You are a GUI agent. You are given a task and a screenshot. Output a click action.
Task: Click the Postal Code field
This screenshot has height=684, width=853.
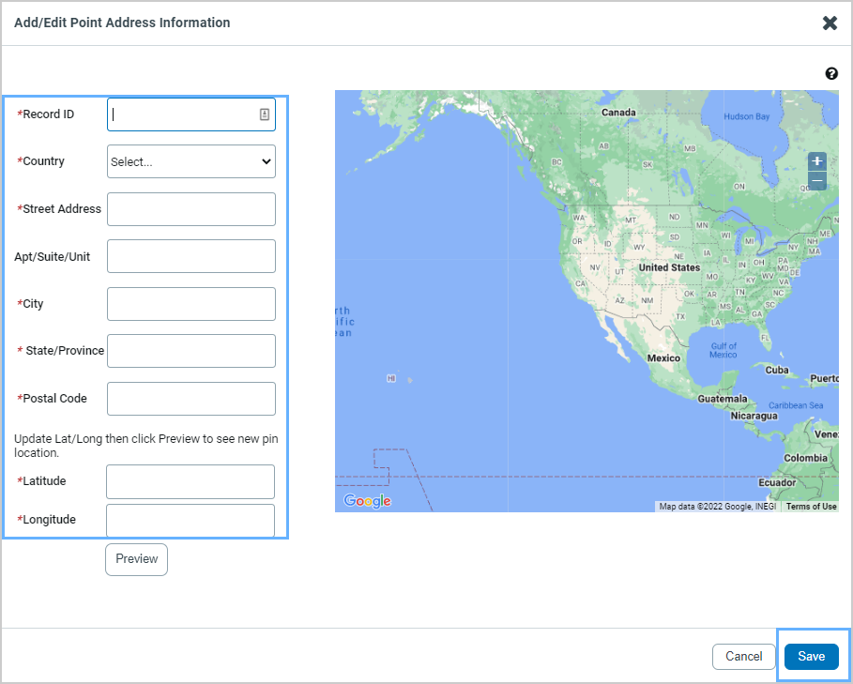[191, 399]
